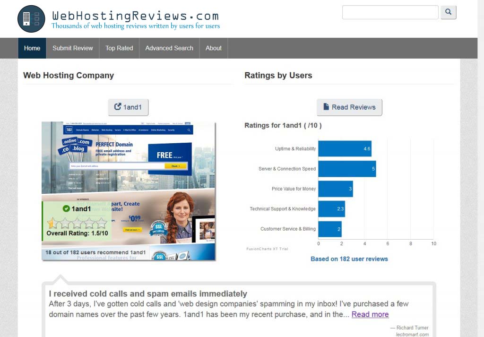The width and height of the screenshot is (484, 337).
Task: Click the star rating row
Action: [x=77, y=223]
